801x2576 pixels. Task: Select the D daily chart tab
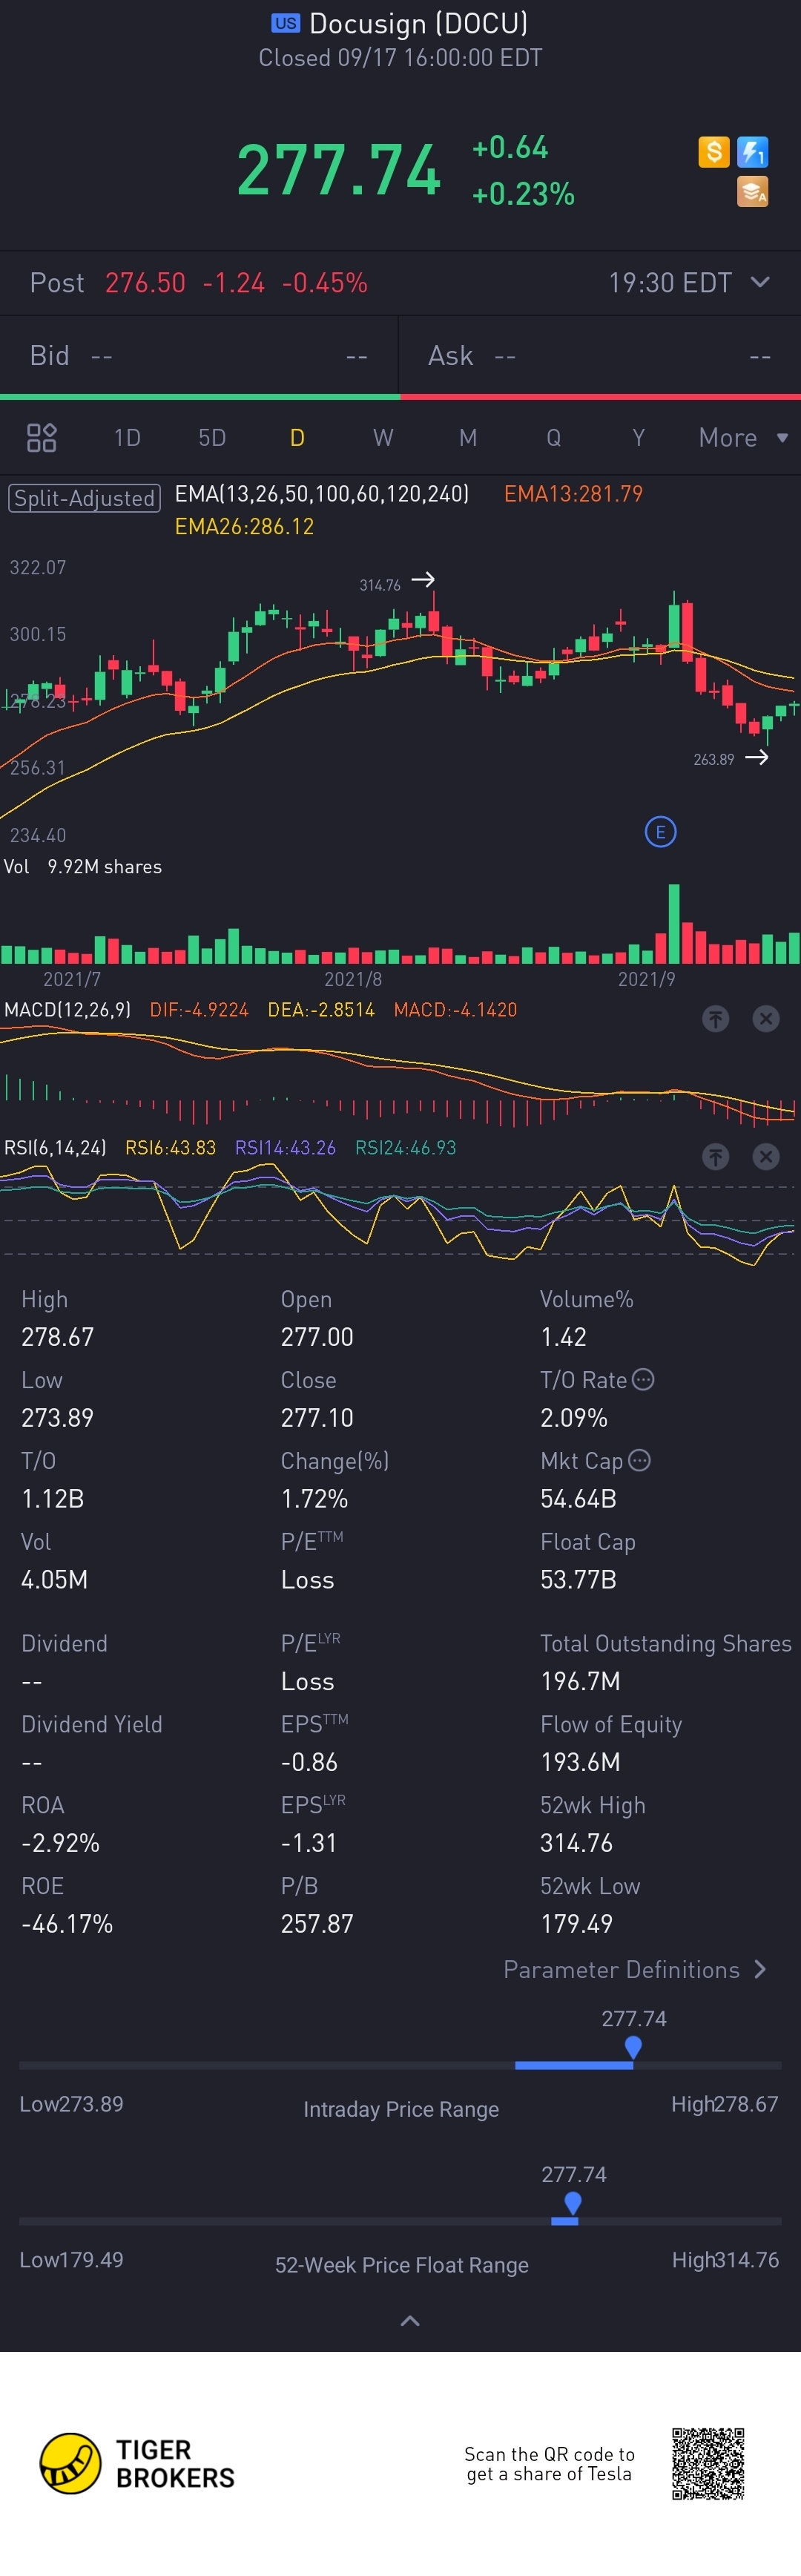tap(297, 437)
